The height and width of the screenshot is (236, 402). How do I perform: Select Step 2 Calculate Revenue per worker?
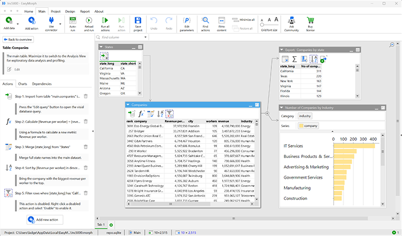point(47,122)
